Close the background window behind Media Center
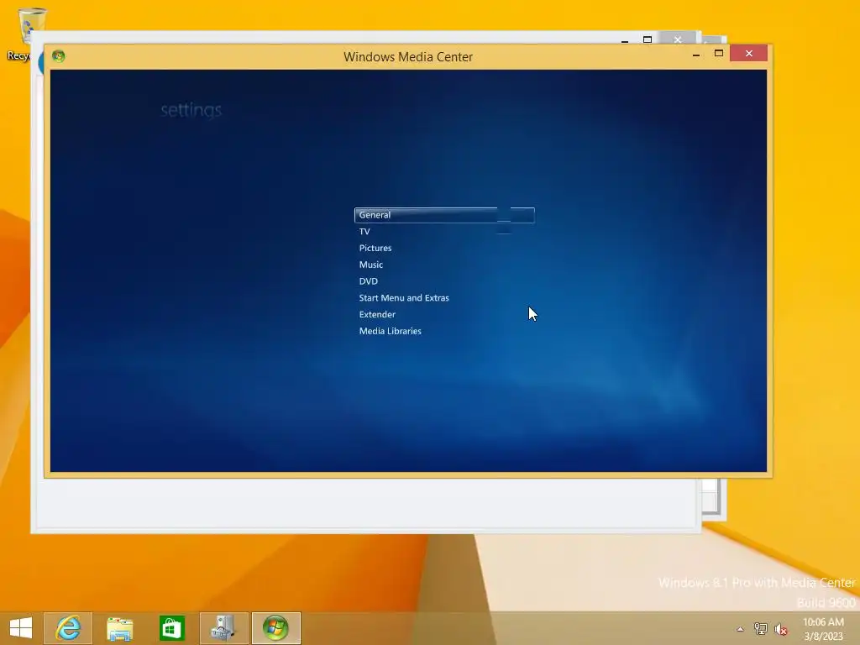 click(678, 39)
